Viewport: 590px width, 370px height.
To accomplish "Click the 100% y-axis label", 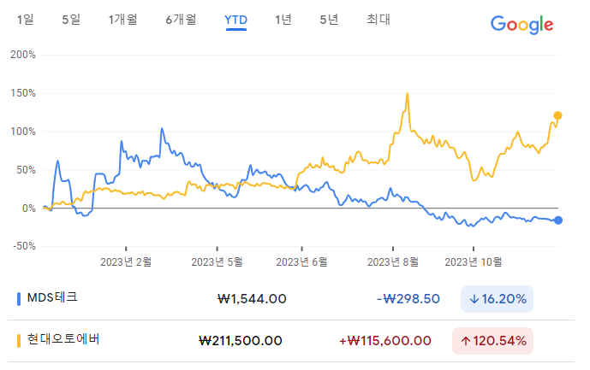I will click(23, 132).
